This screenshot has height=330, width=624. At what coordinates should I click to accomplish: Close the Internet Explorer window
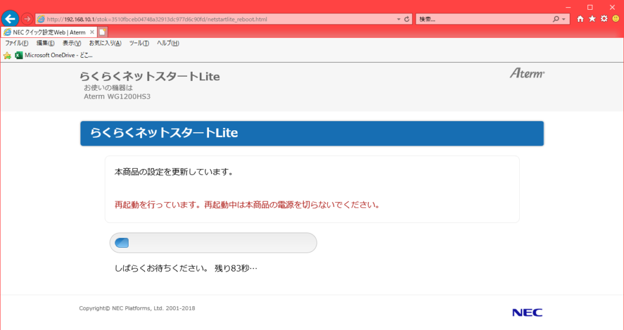(x=612, y=7)
